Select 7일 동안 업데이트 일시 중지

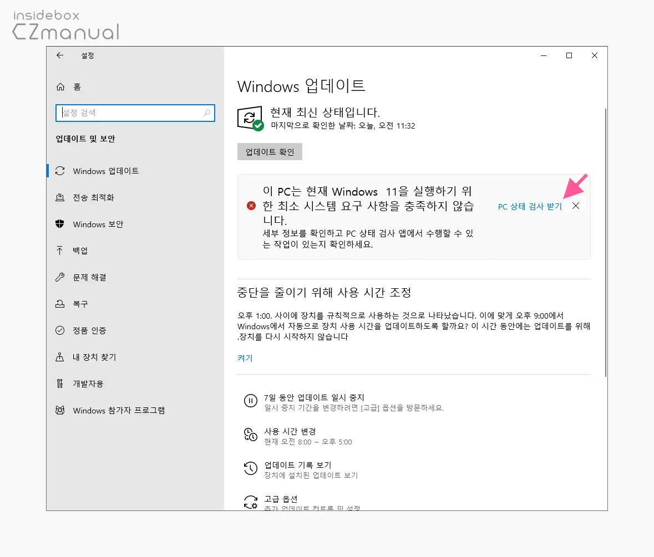tap(314, 397)
